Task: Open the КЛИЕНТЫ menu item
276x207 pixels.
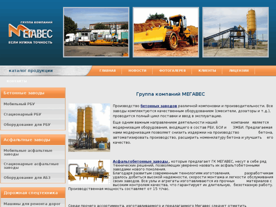Action: [207, 71]
